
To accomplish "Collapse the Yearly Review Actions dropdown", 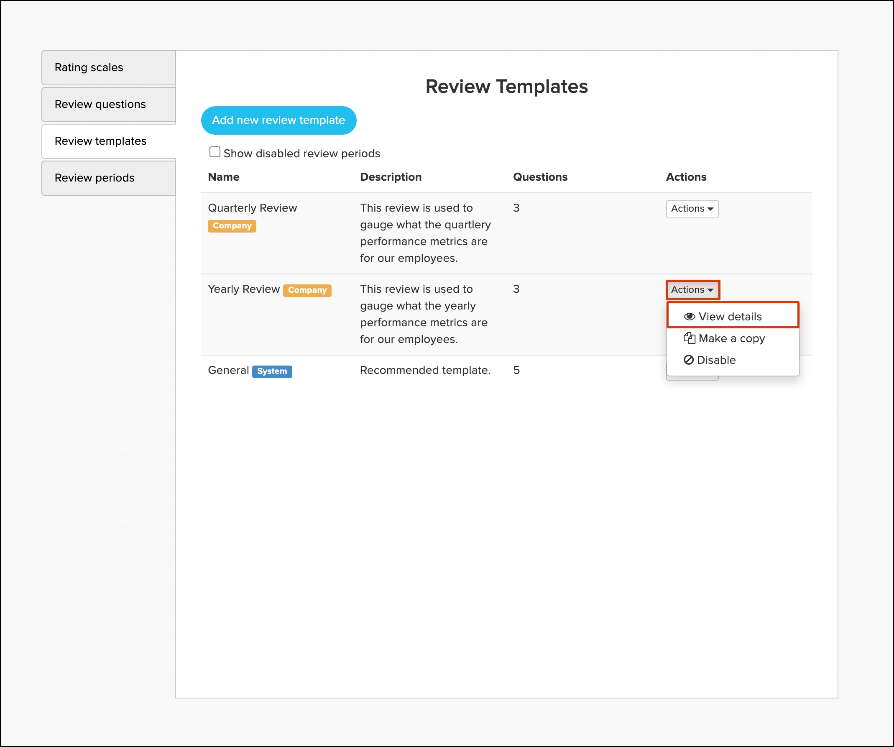I will pyautogui.click(x=692, y=289).
